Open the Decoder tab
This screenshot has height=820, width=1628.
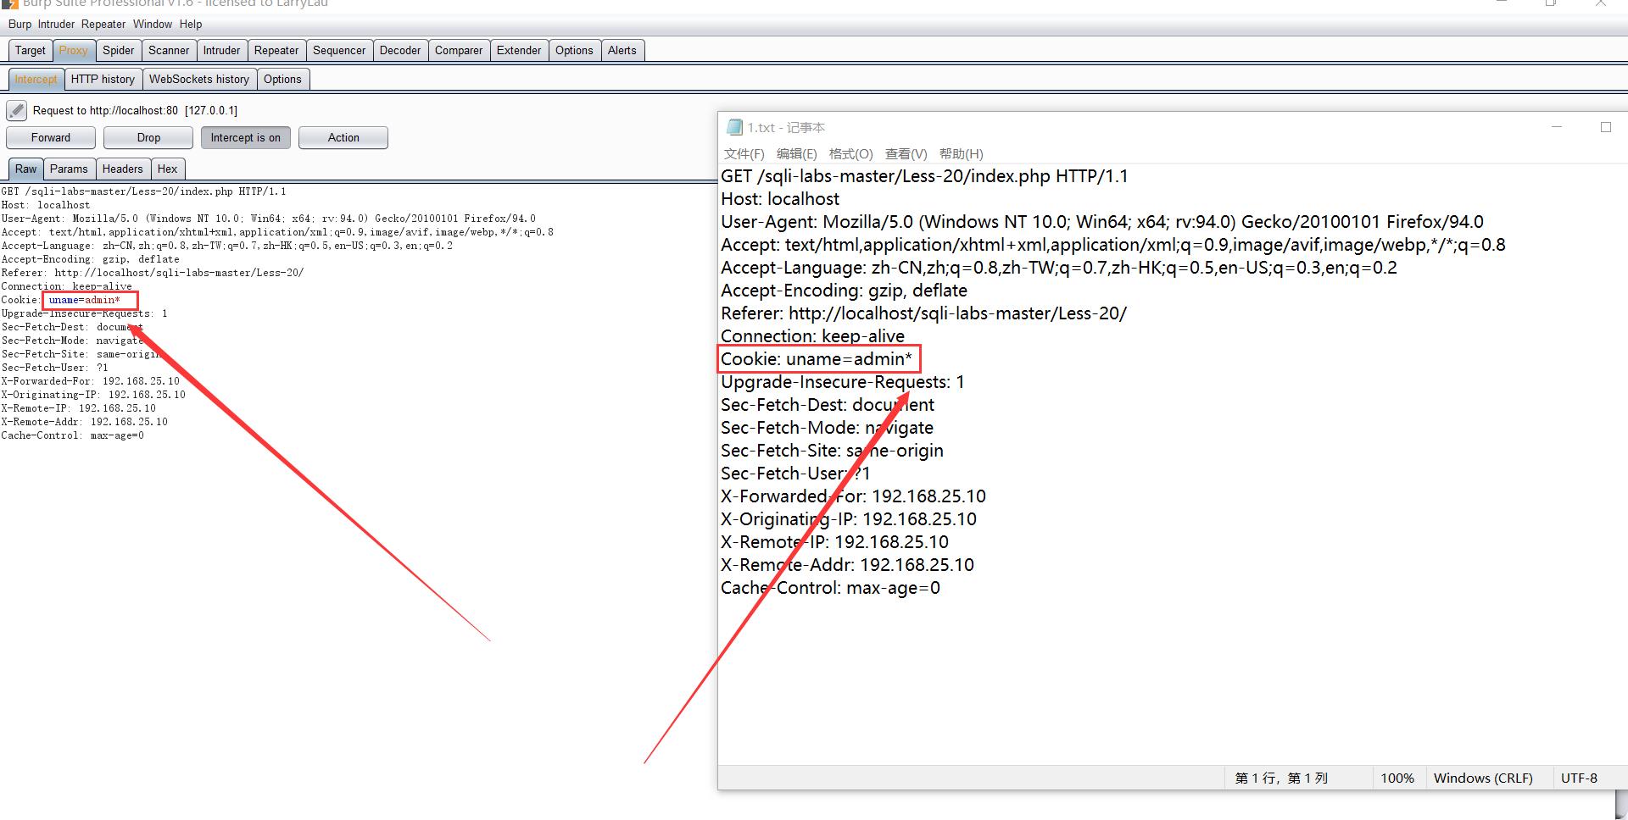[400, 51]
